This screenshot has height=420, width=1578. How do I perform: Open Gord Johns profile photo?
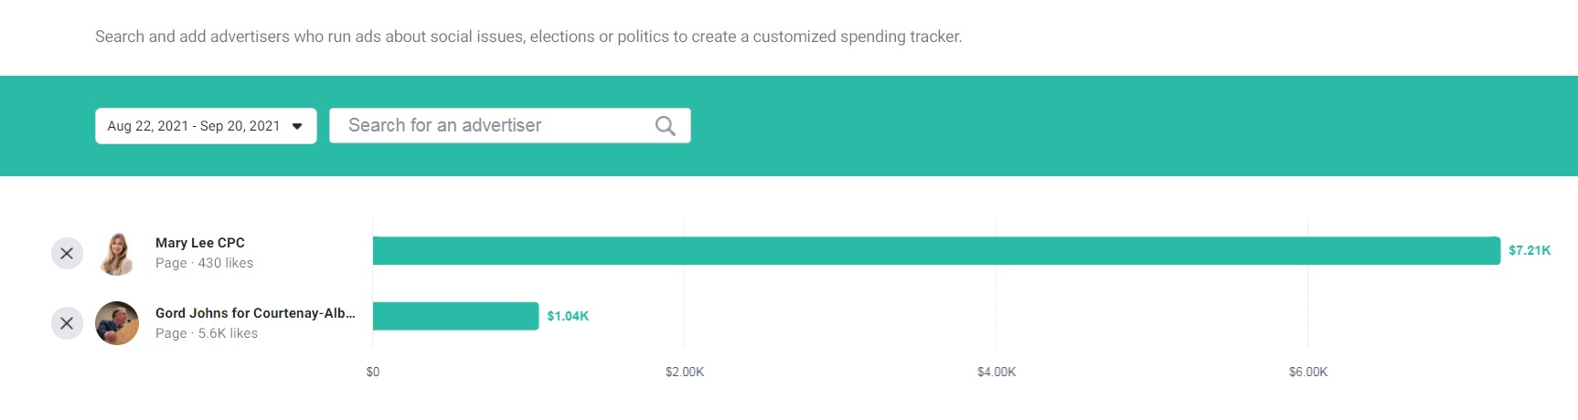[x=117, y=323]
